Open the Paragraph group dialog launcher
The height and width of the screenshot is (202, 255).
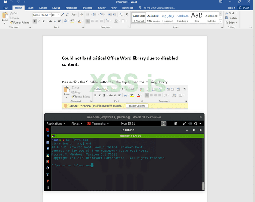tap(129, 27)
